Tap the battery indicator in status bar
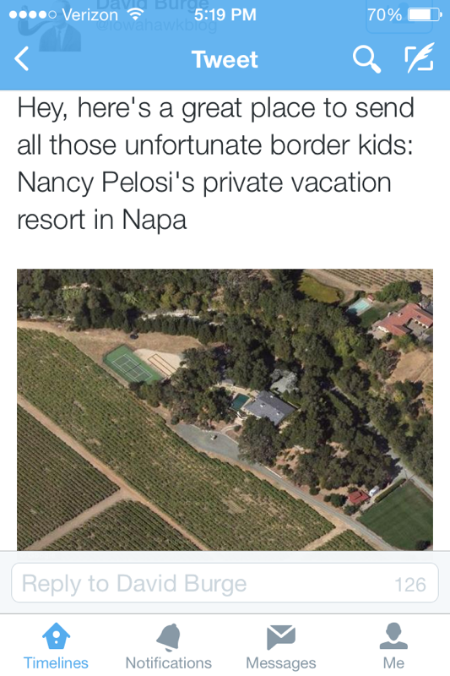 tap(425, 15)
